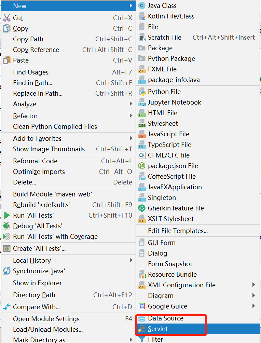Click the scissors Cut icon
261x343 pixels.
[x=7, y=18]
